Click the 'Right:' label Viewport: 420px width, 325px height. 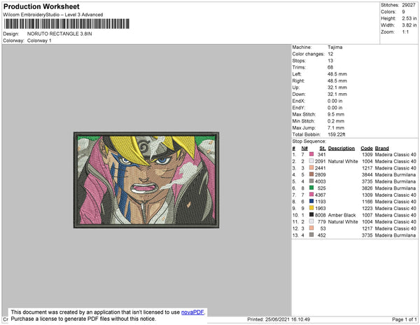pyautogui.click(x=298, y=81)
